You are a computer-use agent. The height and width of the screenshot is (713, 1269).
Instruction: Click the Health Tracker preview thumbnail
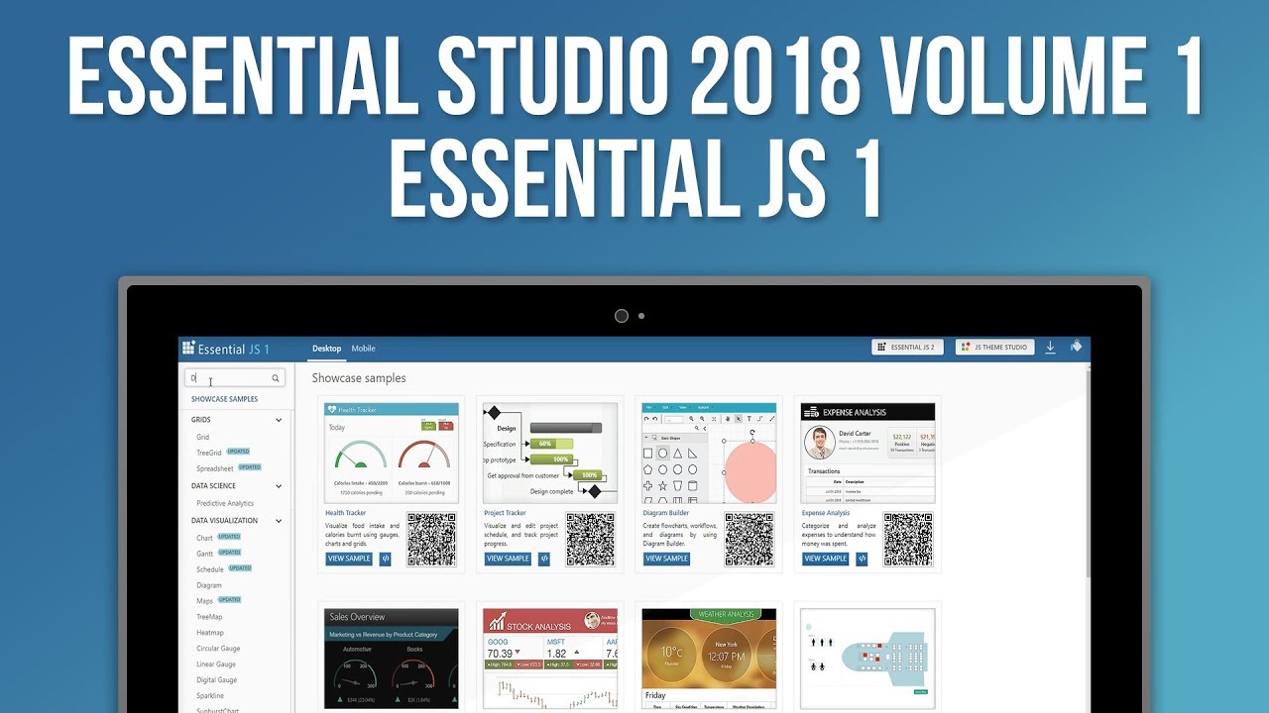coord(392,453)
